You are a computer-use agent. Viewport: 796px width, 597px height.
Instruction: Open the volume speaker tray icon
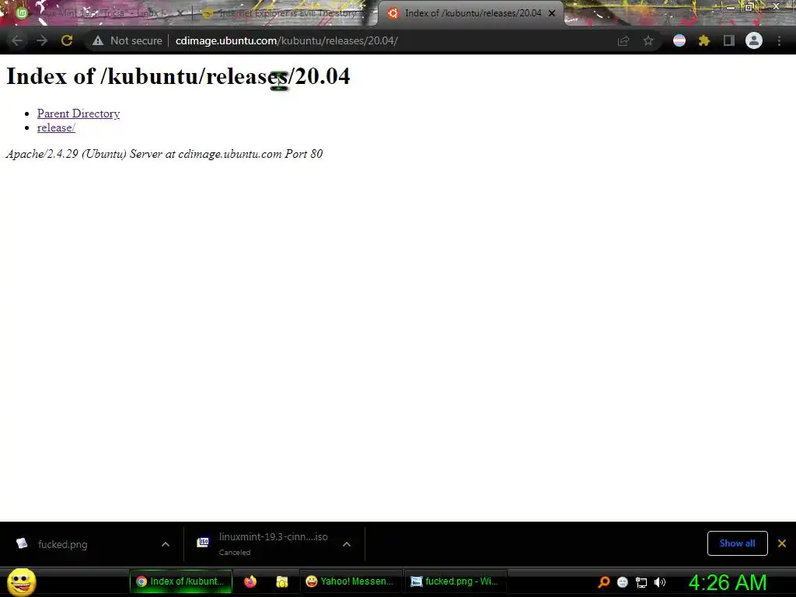[x=659, y=582]
